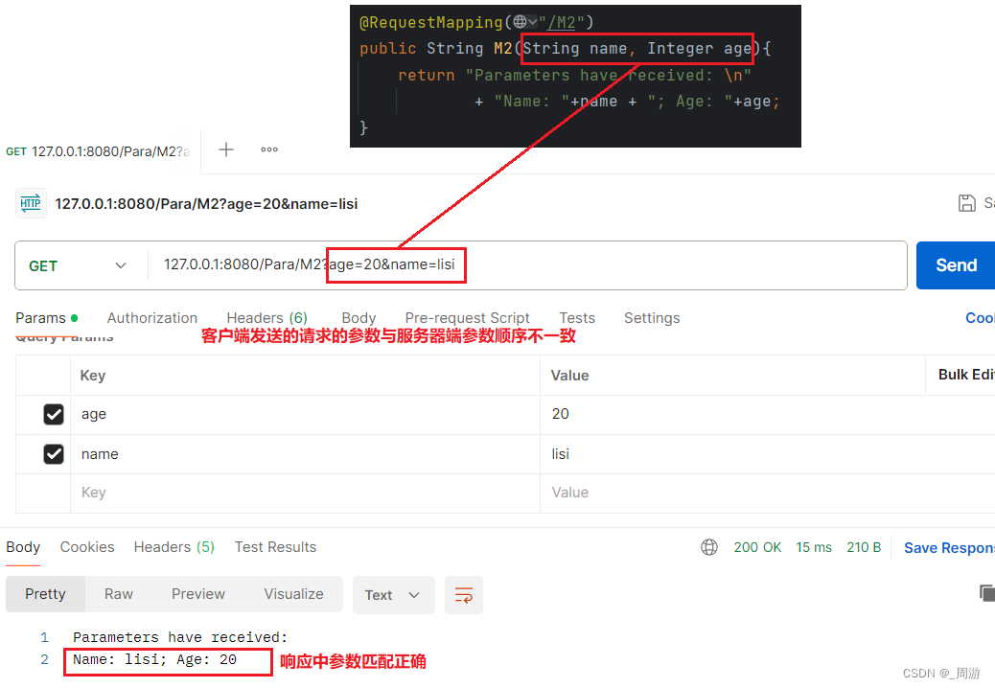
Task: Copy the response body using copy icon
Action: (986, 593)
